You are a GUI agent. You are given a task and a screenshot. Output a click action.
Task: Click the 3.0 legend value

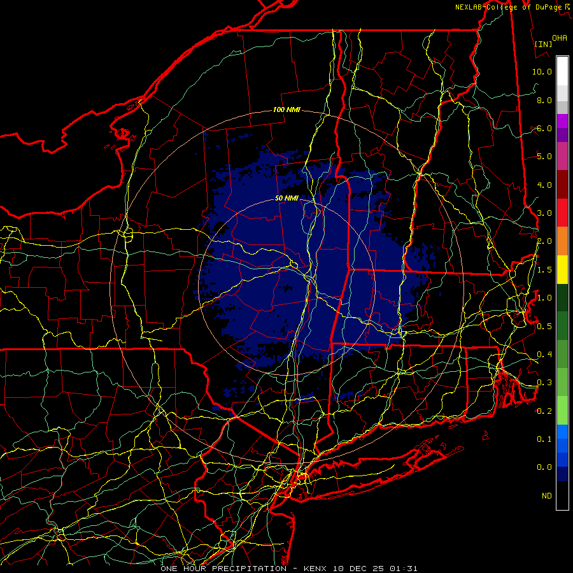point(544,213)
